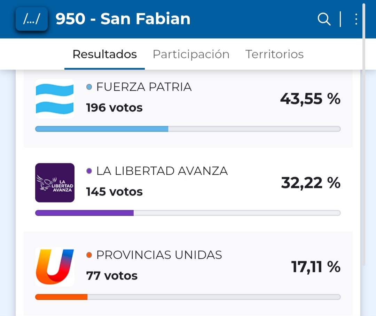
Task: Click the Fuerza Patria blue progress bar
Action: pos(102,129)
